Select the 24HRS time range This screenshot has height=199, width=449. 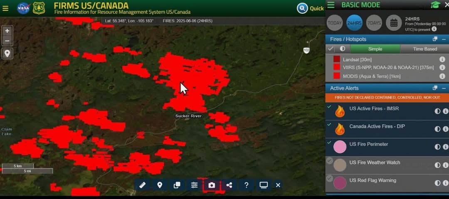(354, 23)
